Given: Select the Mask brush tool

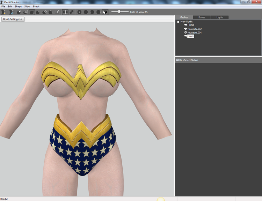Looking at the screenshot, I should [x=26, y=12].
